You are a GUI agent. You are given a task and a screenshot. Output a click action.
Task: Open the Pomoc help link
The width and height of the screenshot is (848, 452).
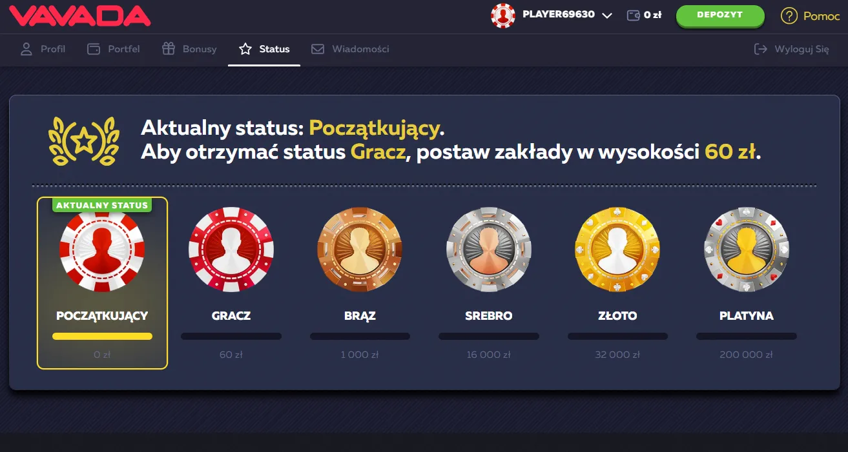[822, 16]
